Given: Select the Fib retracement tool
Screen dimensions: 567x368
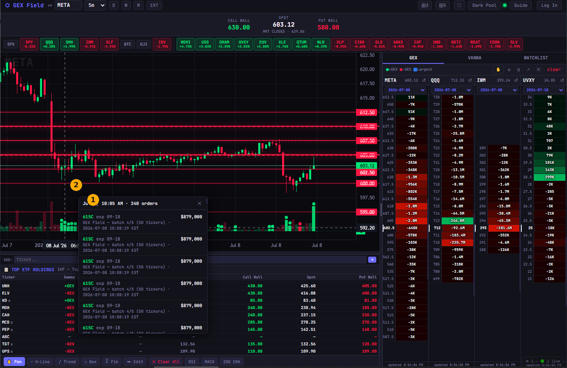Looking at the screenshot, I should 112,362.
